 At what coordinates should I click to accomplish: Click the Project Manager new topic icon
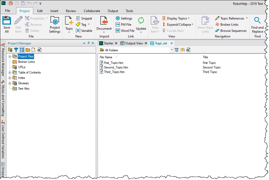pos(34,50)
